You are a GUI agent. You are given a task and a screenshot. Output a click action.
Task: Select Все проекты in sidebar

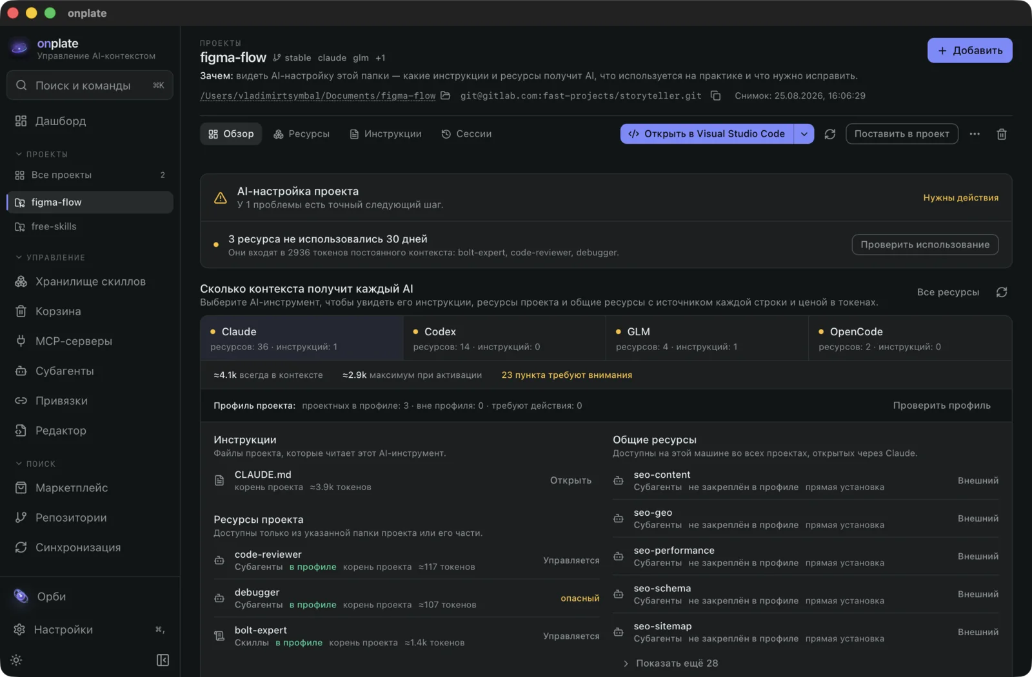tap(90, 175)
